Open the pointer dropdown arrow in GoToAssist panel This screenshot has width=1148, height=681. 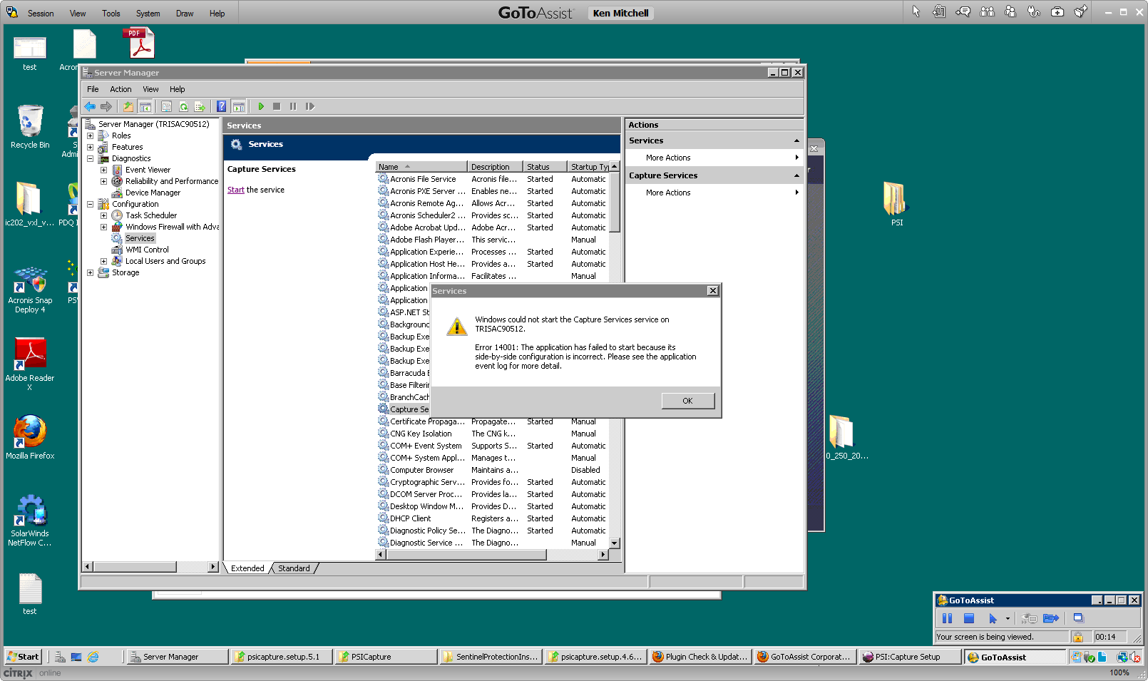click(1008, 618)
